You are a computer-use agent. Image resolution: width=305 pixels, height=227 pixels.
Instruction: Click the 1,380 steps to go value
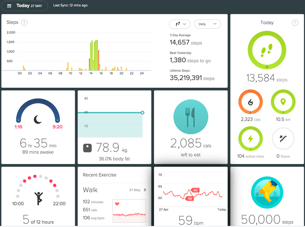coord(190,60)
